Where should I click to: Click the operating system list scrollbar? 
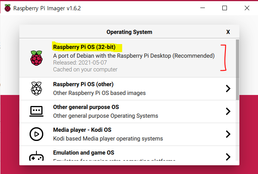click(x=238, y=70)
